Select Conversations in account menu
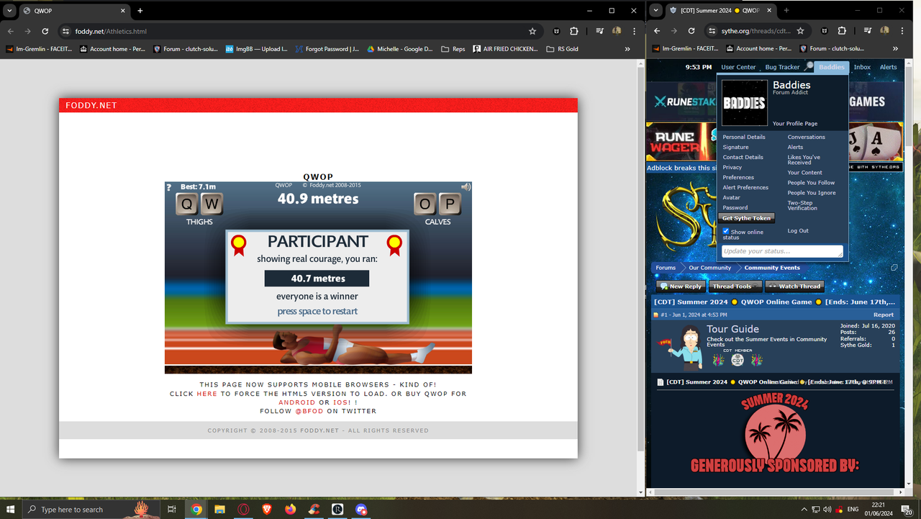 coord(806,137)
